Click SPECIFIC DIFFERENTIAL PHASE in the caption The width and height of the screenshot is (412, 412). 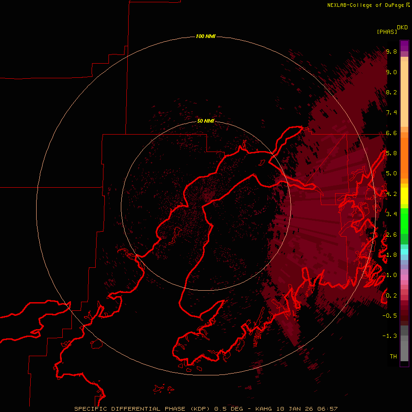click(130, 409)
